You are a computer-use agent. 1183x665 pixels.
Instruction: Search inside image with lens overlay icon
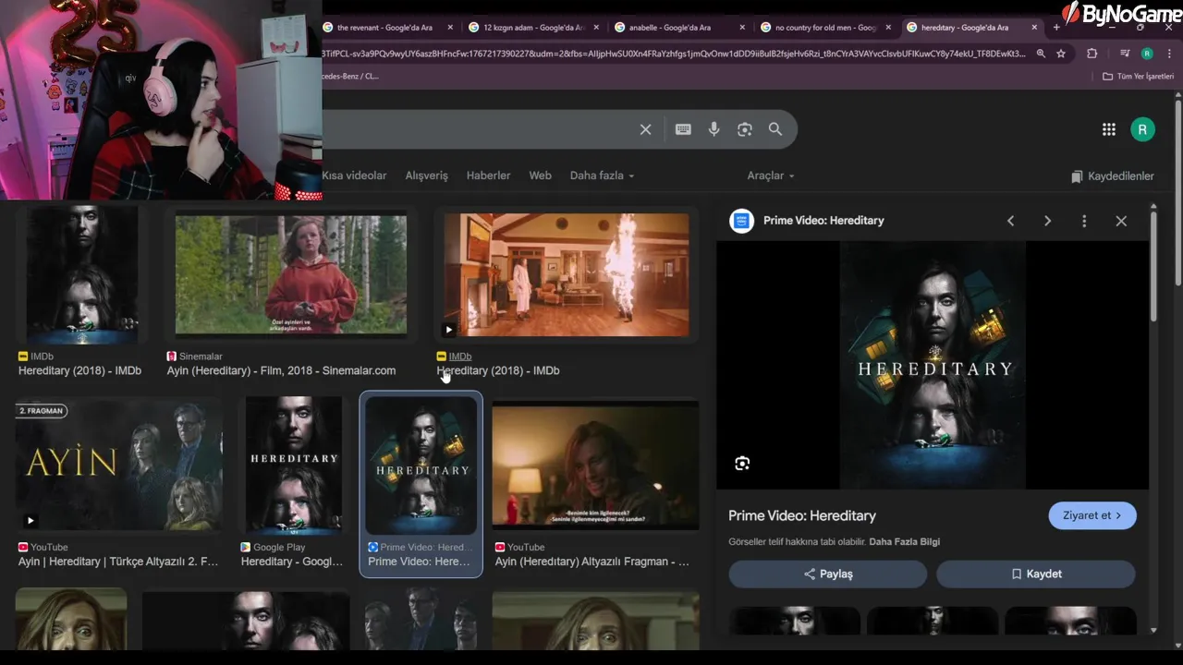click(742, 464)
